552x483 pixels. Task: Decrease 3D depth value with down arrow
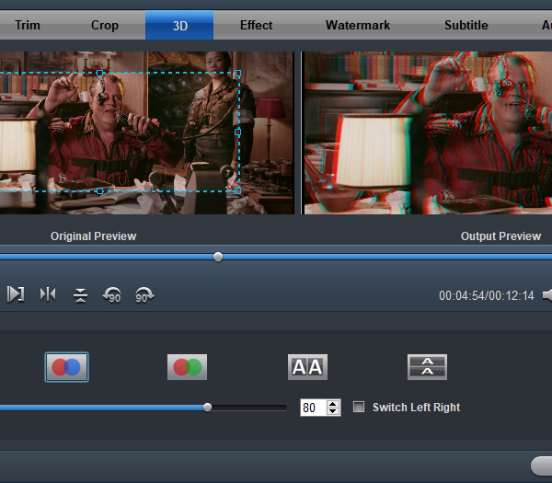pyautogui.click(x=332, y=411)
